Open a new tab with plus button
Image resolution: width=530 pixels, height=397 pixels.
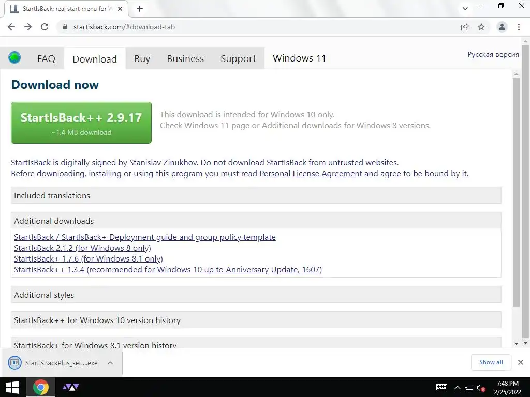click(140, 9)
